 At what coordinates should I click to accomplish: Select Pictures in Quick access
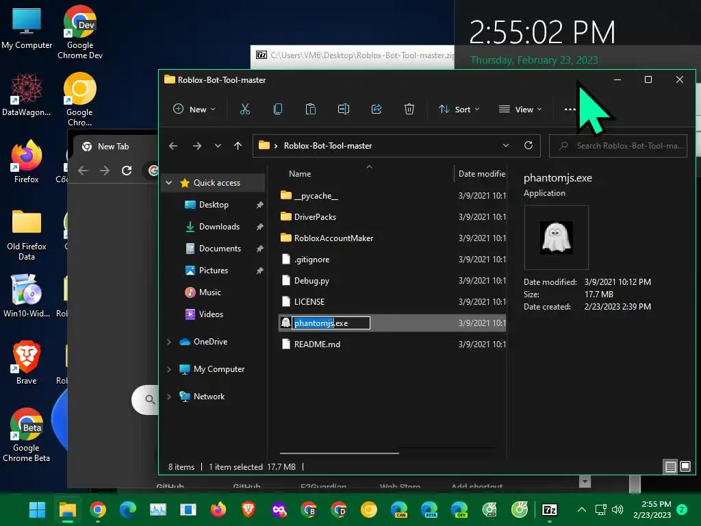pos(214,270)
